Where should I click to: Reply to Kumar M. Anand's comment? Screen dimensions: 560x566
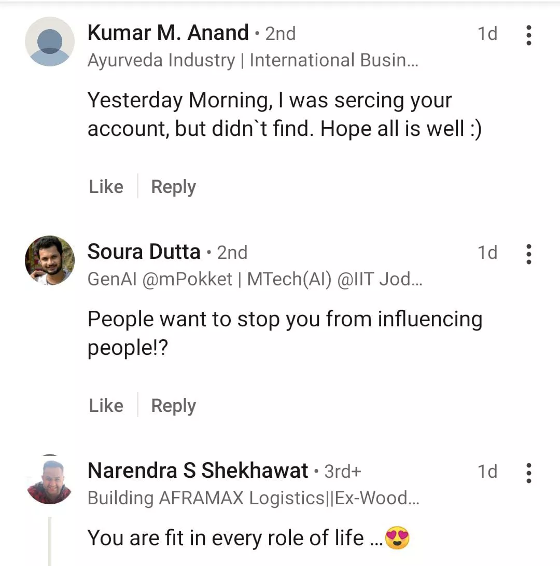click(x=173, y=187)
